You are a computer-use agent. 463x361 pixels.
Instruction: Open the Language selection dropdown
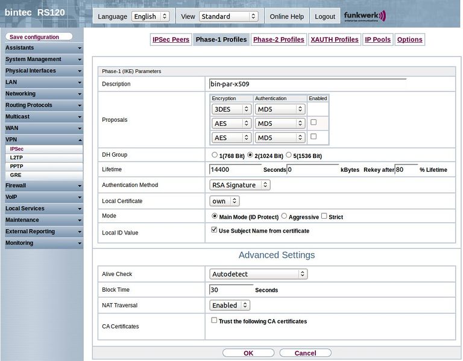[x=150, y=16]
